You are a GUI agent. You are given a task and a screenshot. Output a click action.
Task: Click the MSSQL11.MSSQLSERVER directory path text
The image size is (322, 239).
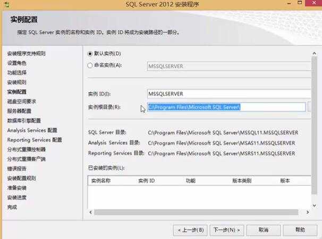[223, 133]
